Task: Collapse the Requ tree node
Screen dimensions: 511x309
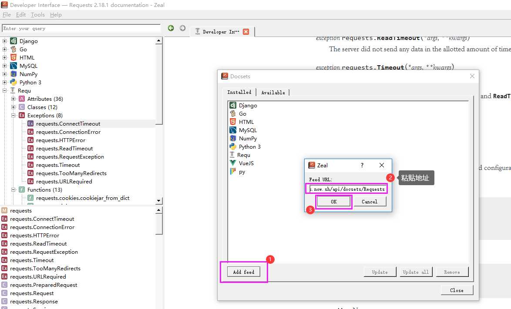Action: pyautogui.click(x=4, y=90)
